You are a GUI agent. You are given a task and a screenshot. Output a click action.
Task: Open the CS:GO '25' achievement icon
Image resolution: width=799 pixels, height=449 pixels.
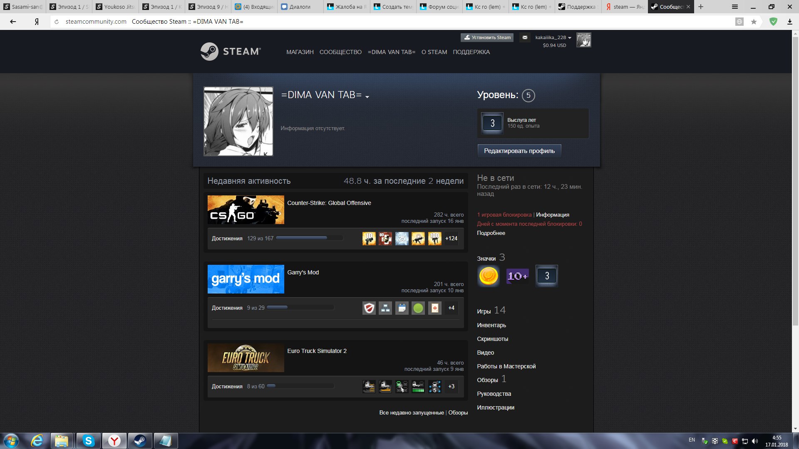pyautogui.click(x=402, y=238)
